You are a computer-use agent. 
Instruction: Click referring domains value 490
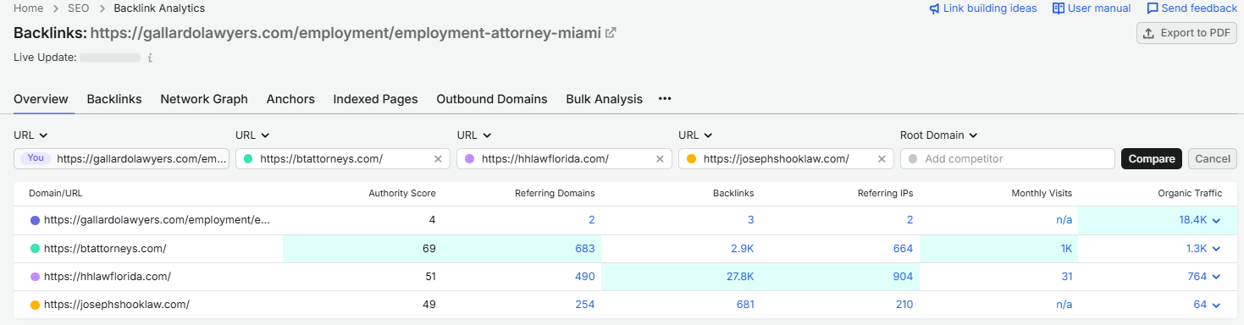pos(584,277)
